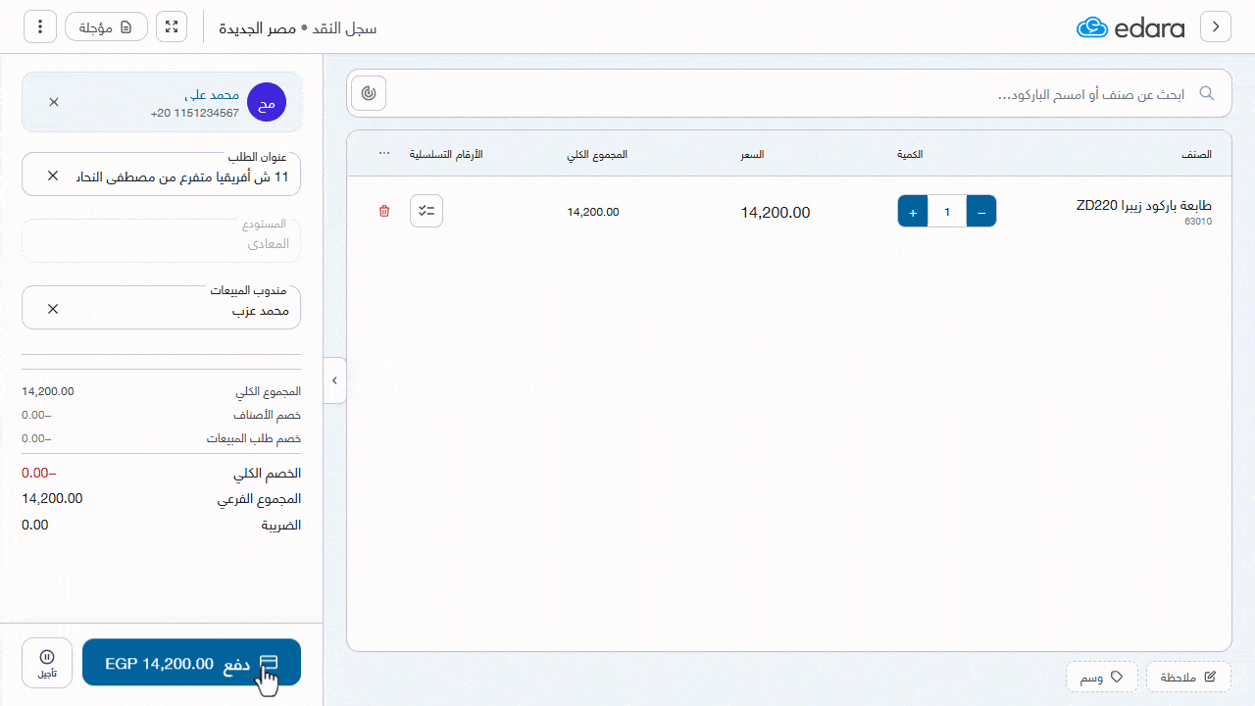
Task: Click the الأرقام التسلسلية column header
Action: [x=446, y=155]
